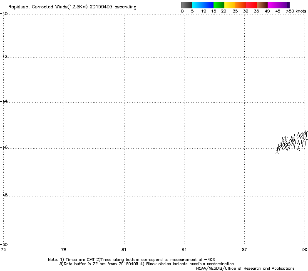Click the yellow 20-25 knots color segment
This screenshot has width=308, height=271.
pyautogui.click(x=230, y=5)
